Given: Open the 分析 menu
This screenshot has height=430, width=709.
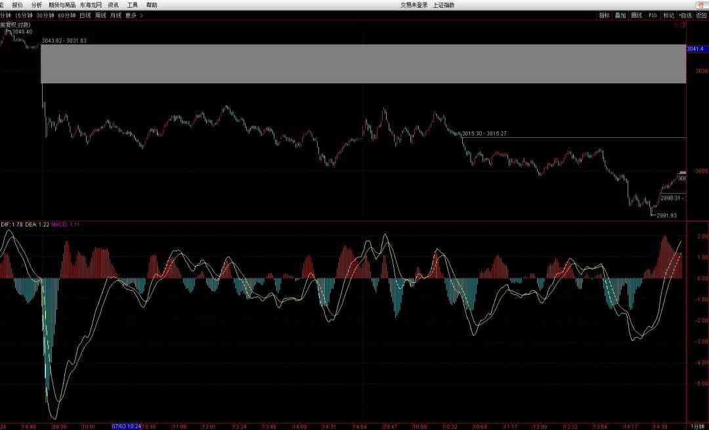Looking at the screenshot, I should 37,5.
